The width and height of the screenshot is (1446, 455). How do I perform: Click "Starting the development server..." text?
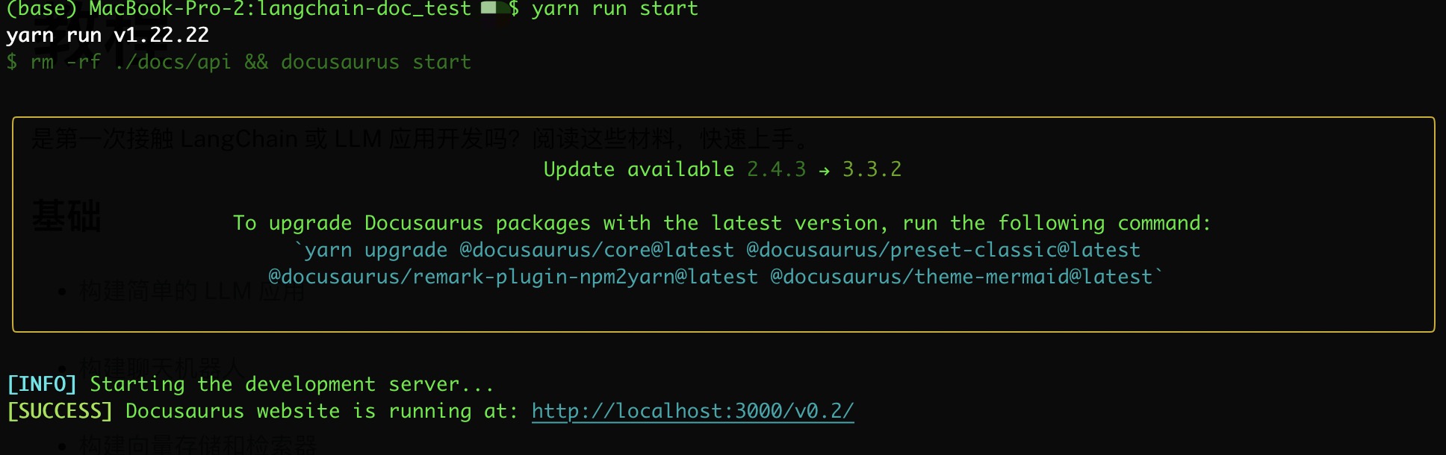pos(291,384)
